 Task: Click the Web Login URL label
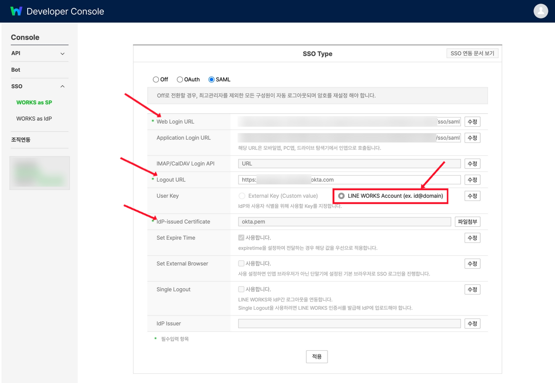tap(175, 122)
